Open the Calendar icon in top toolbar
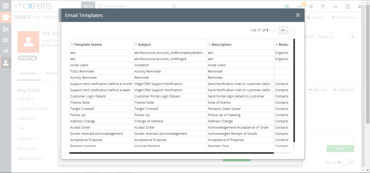Viewport: 370px width, 173px height. [323, 6]
